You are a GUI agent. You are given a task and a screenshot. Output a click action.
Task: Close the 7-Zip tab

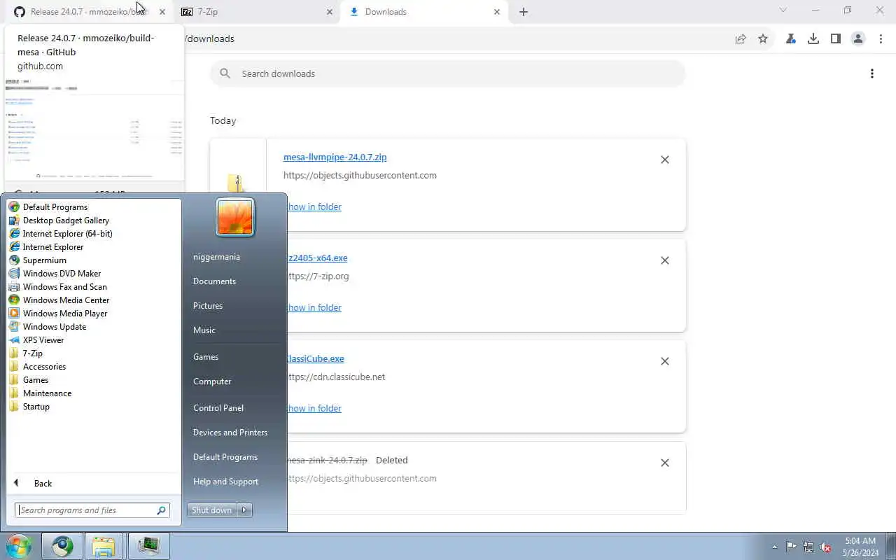click(330, 12)
